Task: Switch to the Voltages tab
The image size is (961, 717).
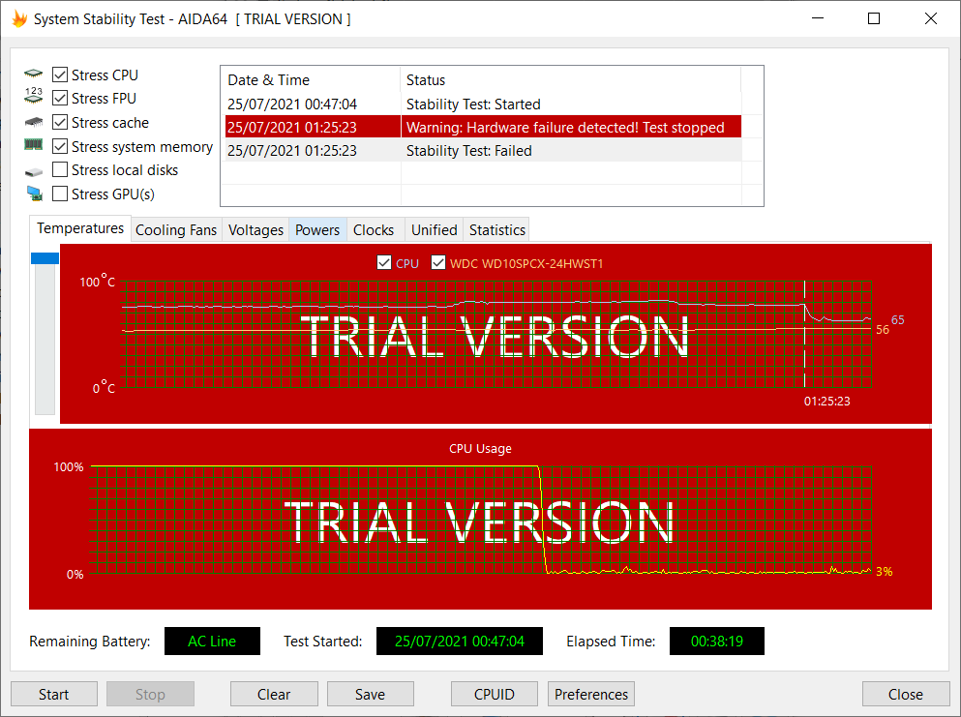Action: click(255, 229)
